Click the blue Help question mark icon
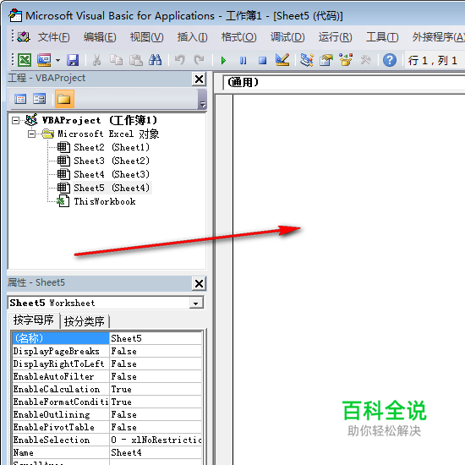The height and width of the screenshot is (465, 465). click(390, 60)
